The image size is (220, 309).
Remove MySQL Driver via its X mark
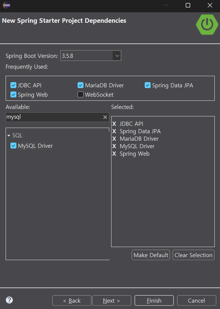click(114, 146)
